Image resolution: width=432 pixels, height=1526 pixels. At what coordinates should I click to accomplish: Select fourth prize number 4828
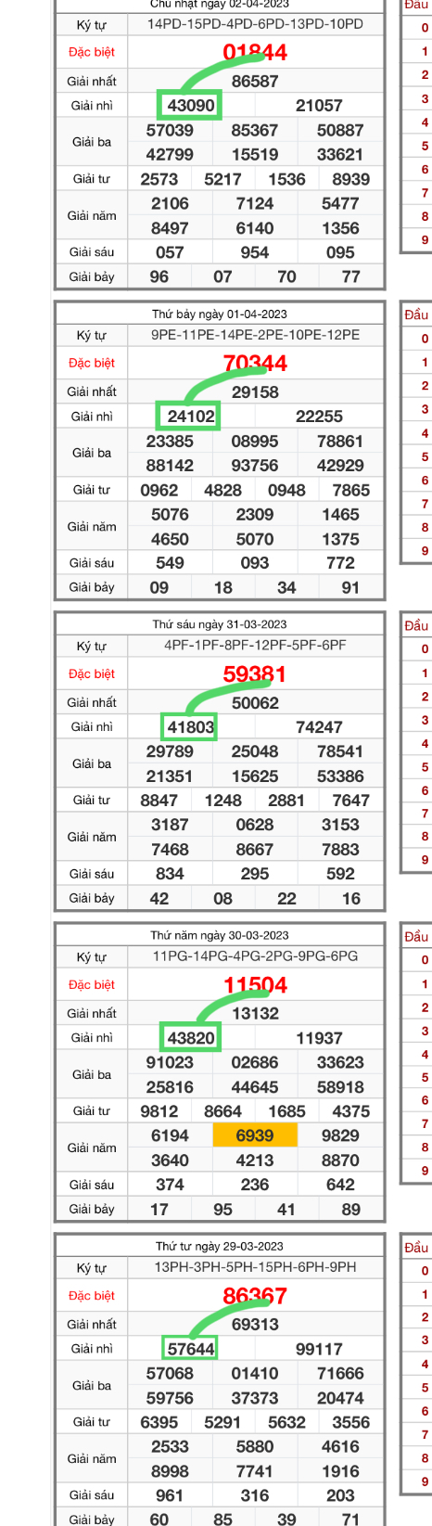tap(223, 490)
